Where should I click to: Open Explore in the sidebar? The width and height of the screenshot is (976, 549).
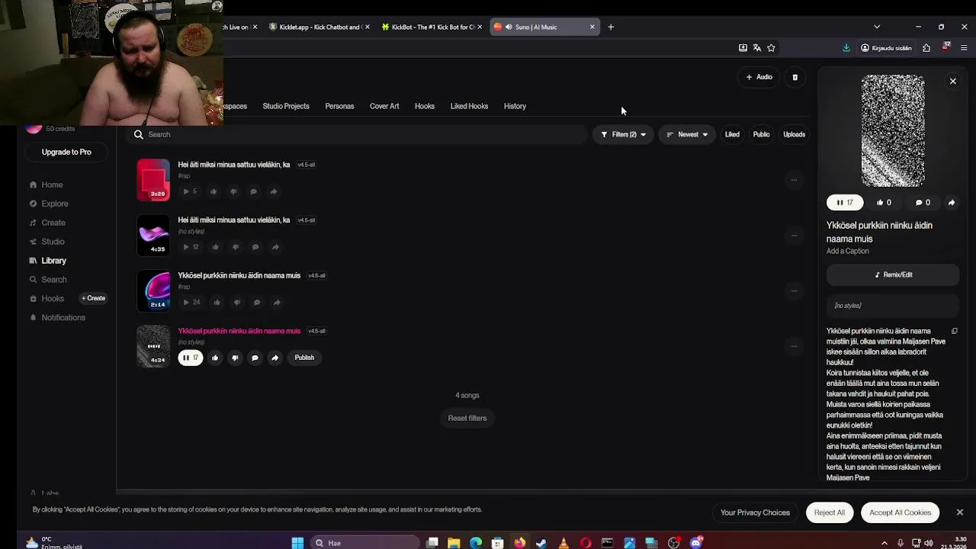pyautogui.click(x=55, y=204)
